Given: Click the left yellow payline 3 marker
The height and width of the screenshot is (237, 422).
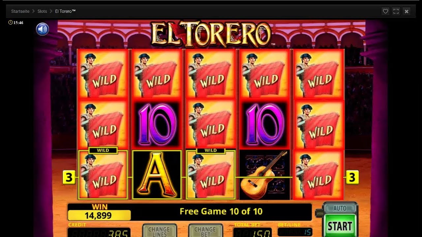Looking at the screenshot, I should (69, 177).
